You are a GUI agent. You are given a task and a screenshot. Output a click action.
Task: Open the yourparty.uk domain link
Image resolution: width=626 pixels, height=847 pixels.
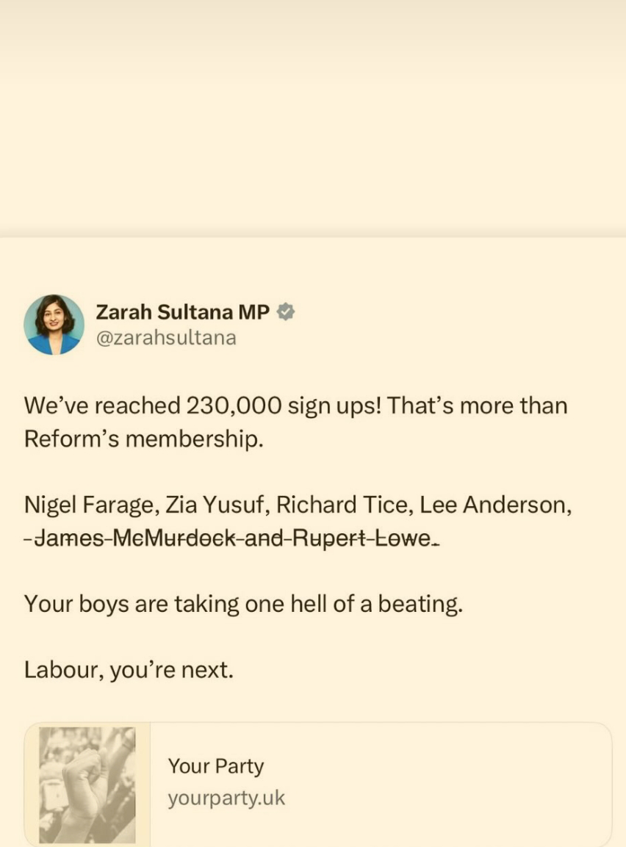click(226, 798)
